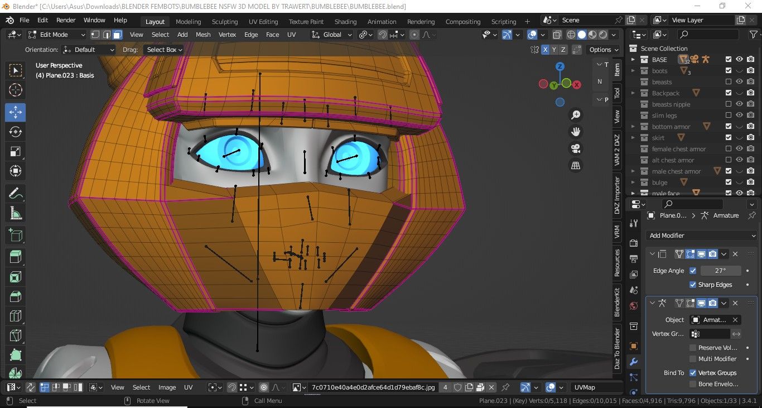Open the BlenderKit sidebar tab
The width and height of the screenshot is (762, 408).
point(617,302)
